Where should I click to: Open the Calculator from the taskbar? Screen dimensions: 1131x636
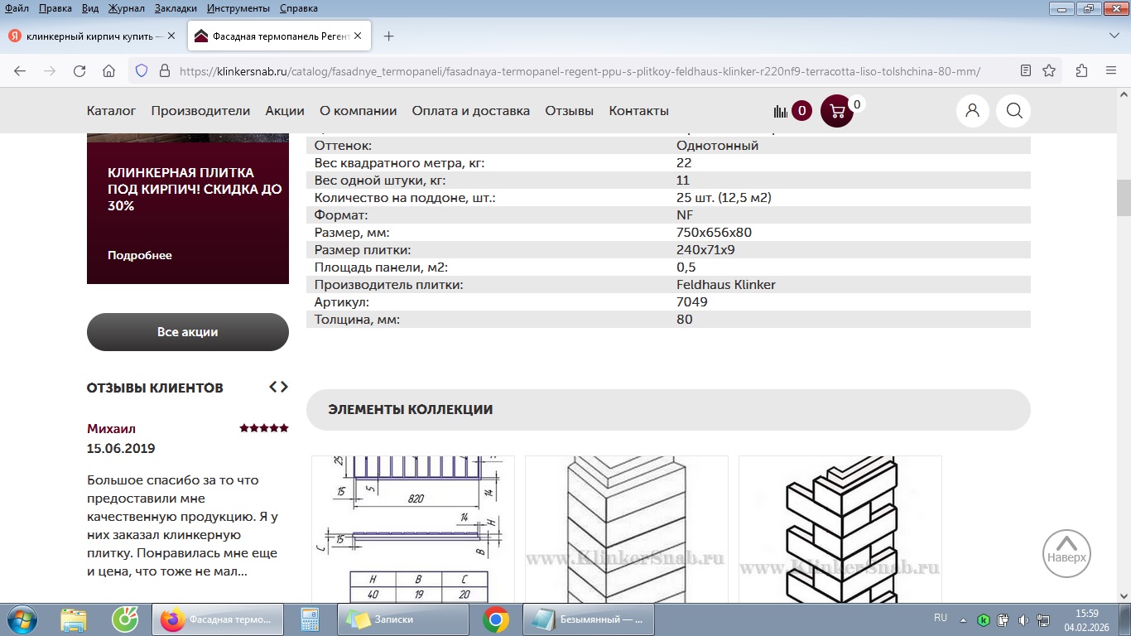pos(310,619)
